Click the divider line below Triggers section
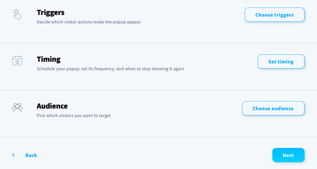This screenshot has width=317, height=169. tap(158, 43)
